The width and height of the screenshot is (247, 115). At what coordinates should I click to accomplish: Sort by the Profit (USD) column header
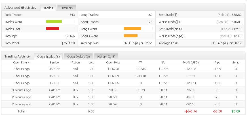point(191,63)
